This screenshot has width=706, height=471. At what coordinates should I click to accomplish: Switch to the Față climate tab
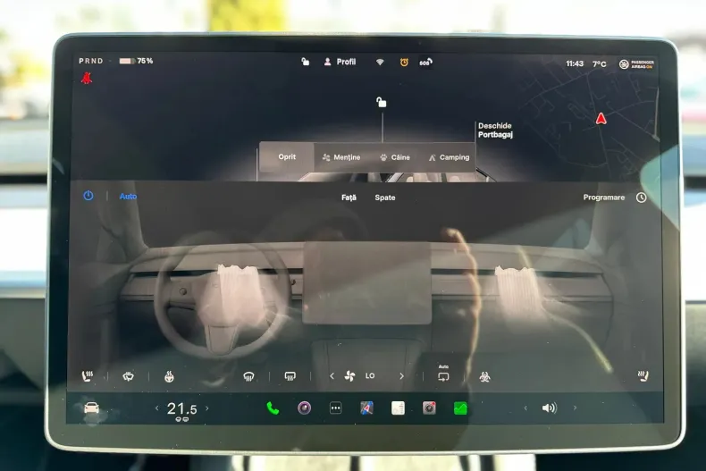[349, 198]
